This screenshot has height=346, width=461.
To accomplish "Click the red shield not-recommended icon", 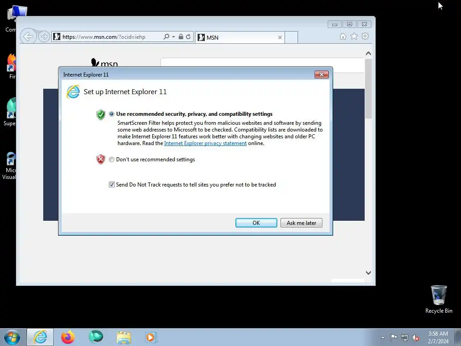I will coord(100,159).
